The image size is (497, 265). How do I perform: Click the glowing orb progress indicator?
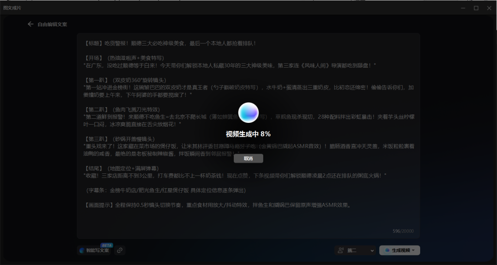[248, 113]
